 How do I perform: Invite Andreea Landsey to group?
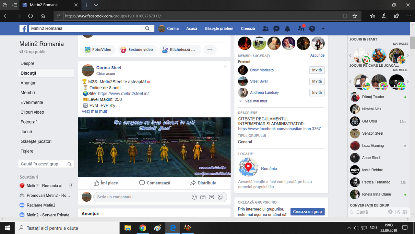tap(317, 93)
